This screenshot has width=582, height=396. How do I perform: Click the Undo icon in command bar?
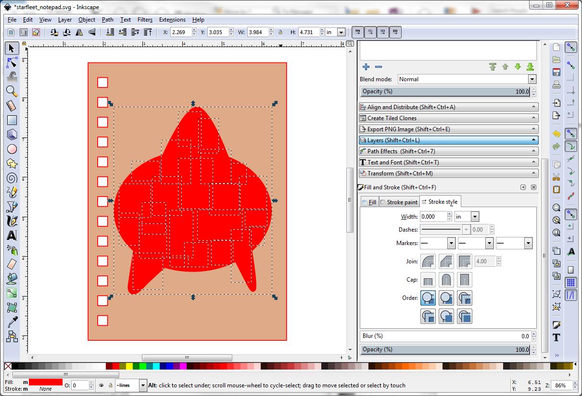tap(557, 134)
